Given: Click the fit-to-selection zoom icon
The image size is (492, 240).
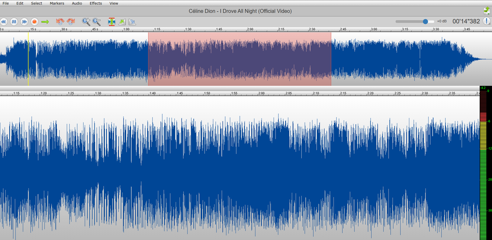Looking at the screenshot, I should 112,22.
